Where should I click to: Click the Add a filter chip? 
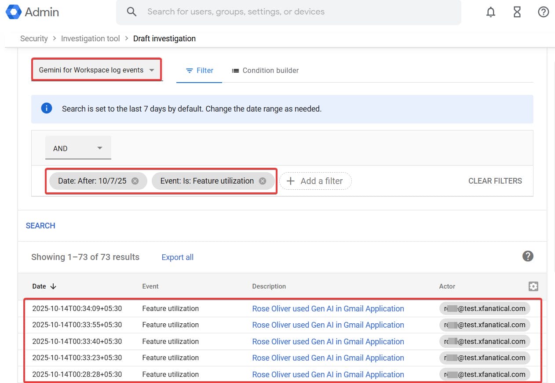pos(315,181)
